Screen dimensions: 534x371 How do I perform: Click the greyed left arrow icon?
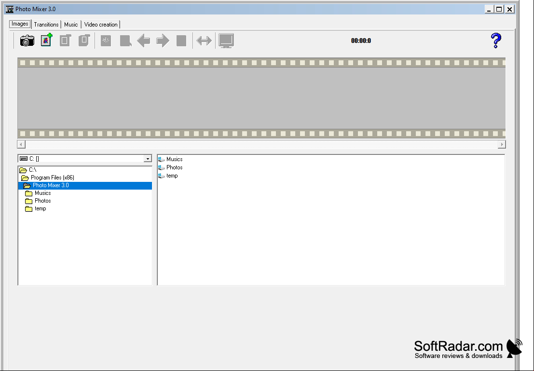point(144,41)
